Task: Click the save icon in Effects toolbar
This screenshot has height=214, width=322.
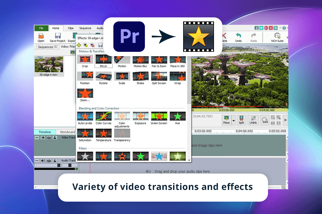Action: point(100,45)
